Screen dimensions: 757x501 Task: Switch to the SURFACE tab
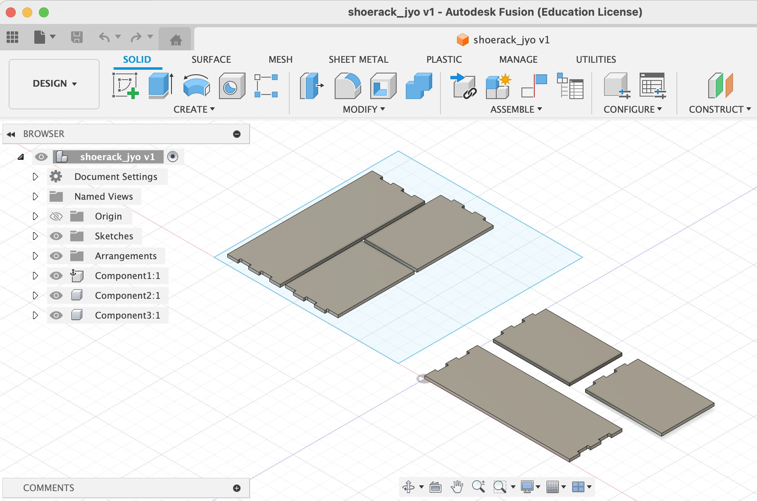coord(211,59)
